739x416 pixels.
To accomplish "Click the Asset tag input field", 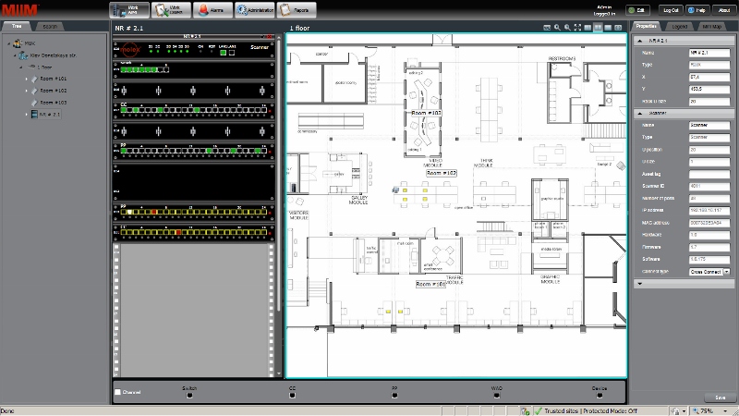I will (x=709, y=174).
